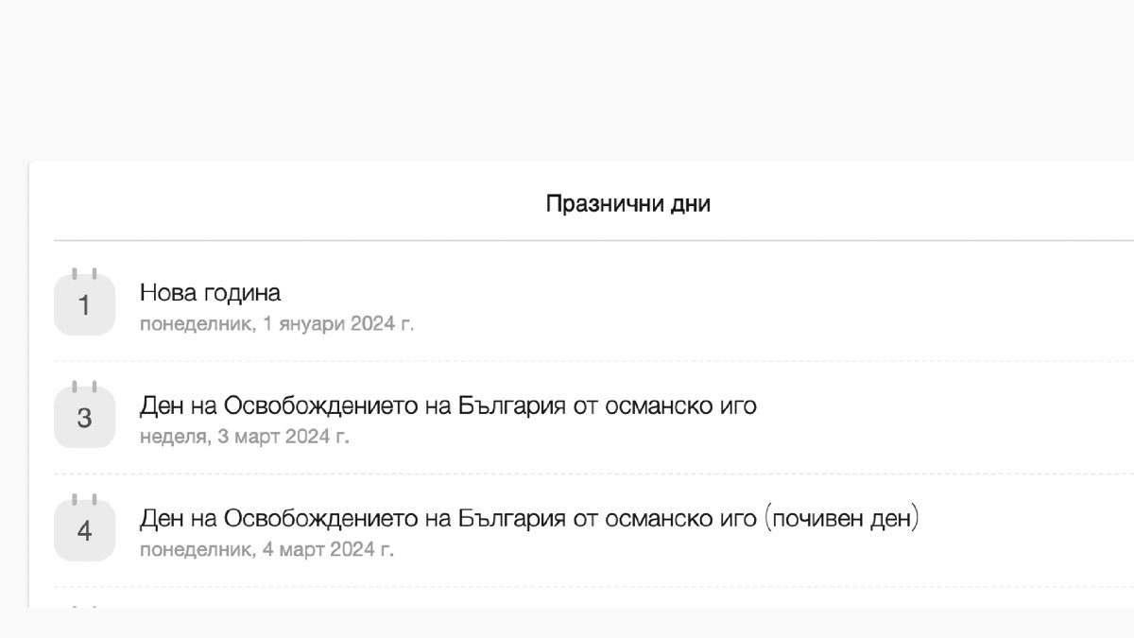Click the calendar icon showing day 1
The height and width of the screenshot is (638, 1134).
[84, 302]
